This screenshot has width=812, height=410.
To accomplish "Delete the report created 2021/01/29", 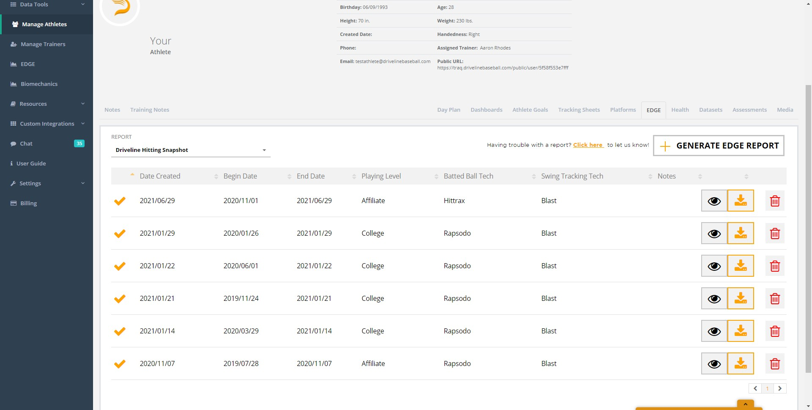I will 775,233.
